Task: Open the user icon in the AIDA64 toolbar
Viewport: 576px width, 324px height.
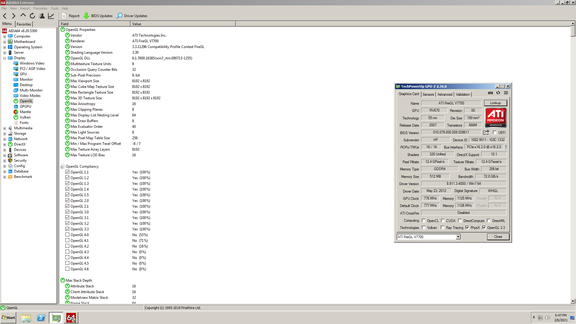Action: point(42,16)
